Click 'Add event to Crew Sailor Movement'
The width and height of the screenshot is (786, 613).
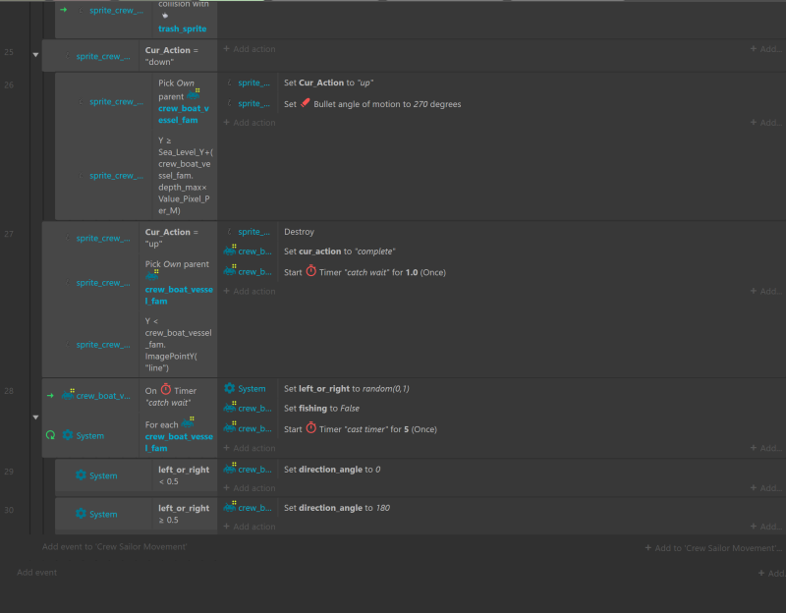(113, 546)
